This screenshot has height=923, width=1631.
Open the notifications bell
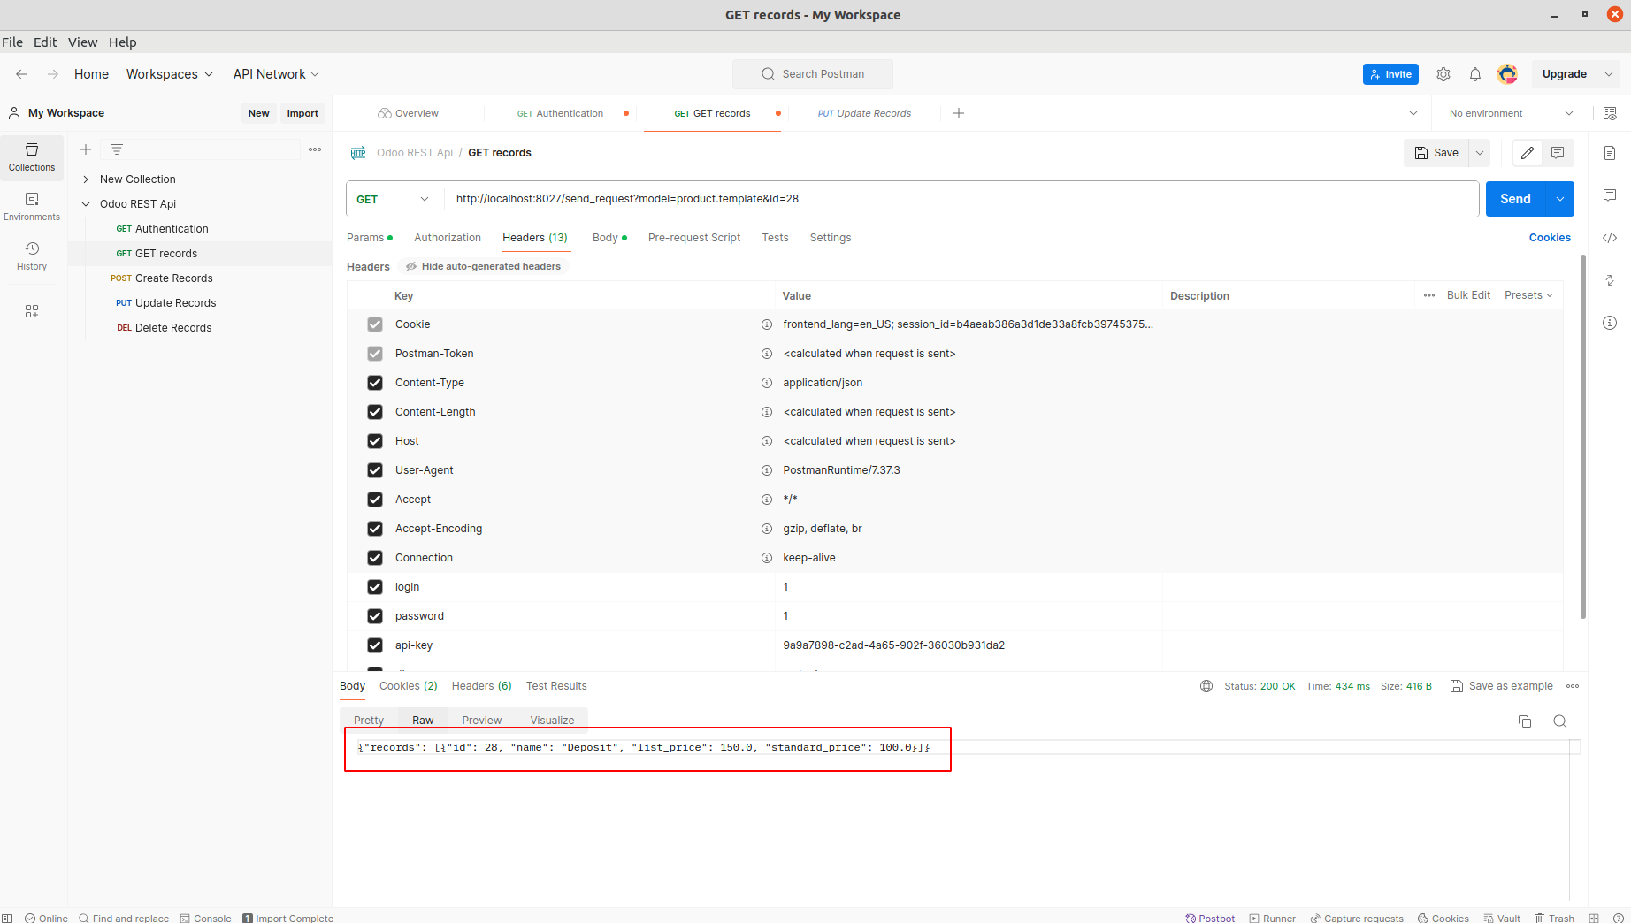[x=1475, y=74]
